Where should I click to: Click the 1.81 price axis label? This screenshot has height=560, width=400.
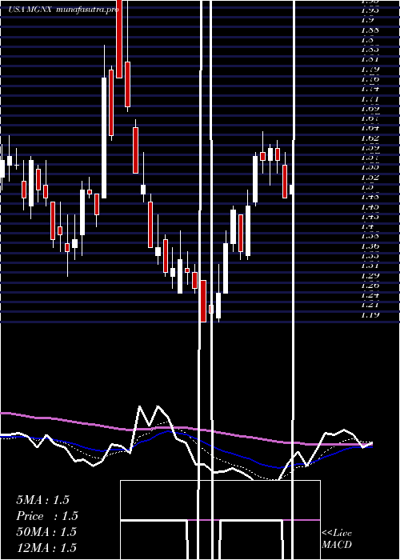(x=370, y=59)
